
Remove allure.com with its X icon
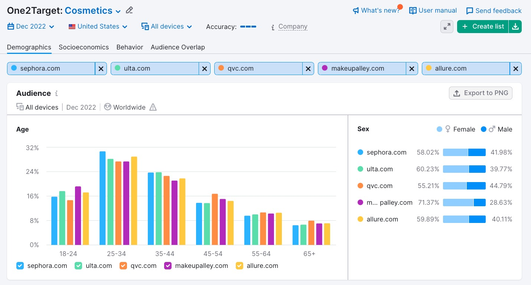[515, 68]
